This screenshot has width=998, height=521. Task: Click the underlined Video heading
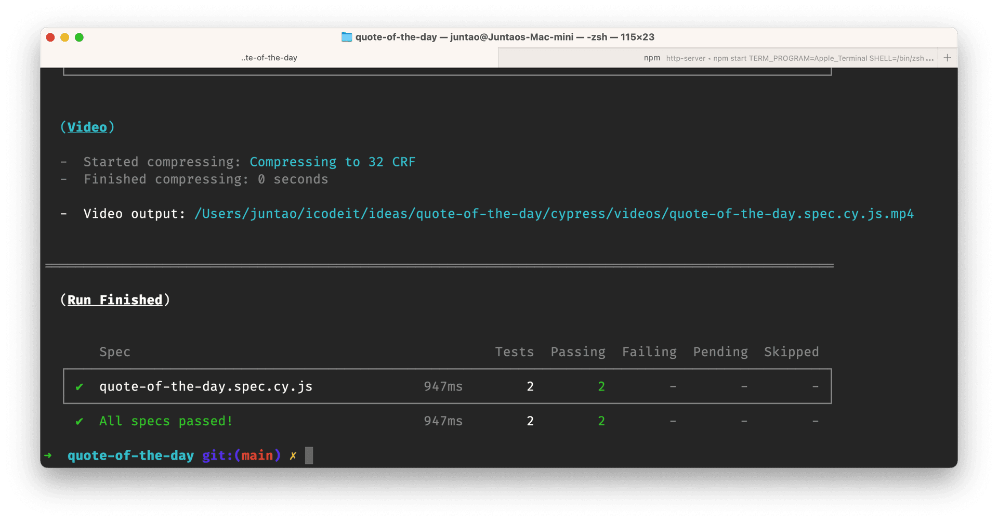(87, 127)
